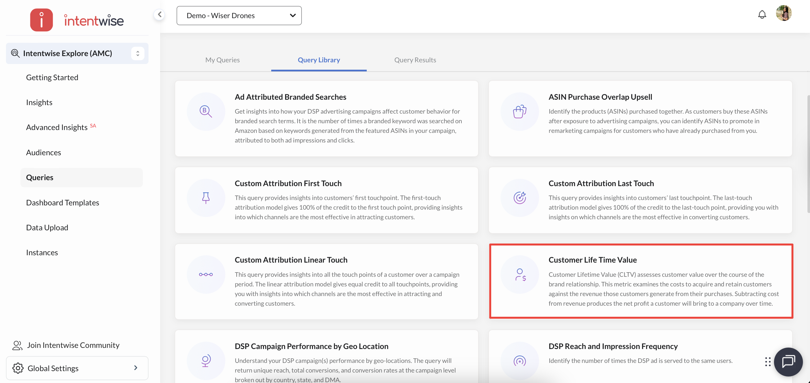Click the Customer Life Time Value person-dollar icon
810x383 pixels.
(x=520, y=275)
